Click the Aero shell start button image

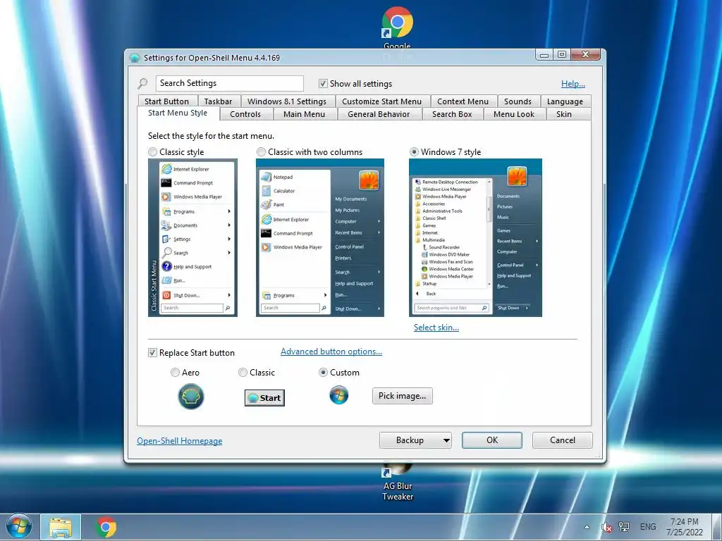191,397
